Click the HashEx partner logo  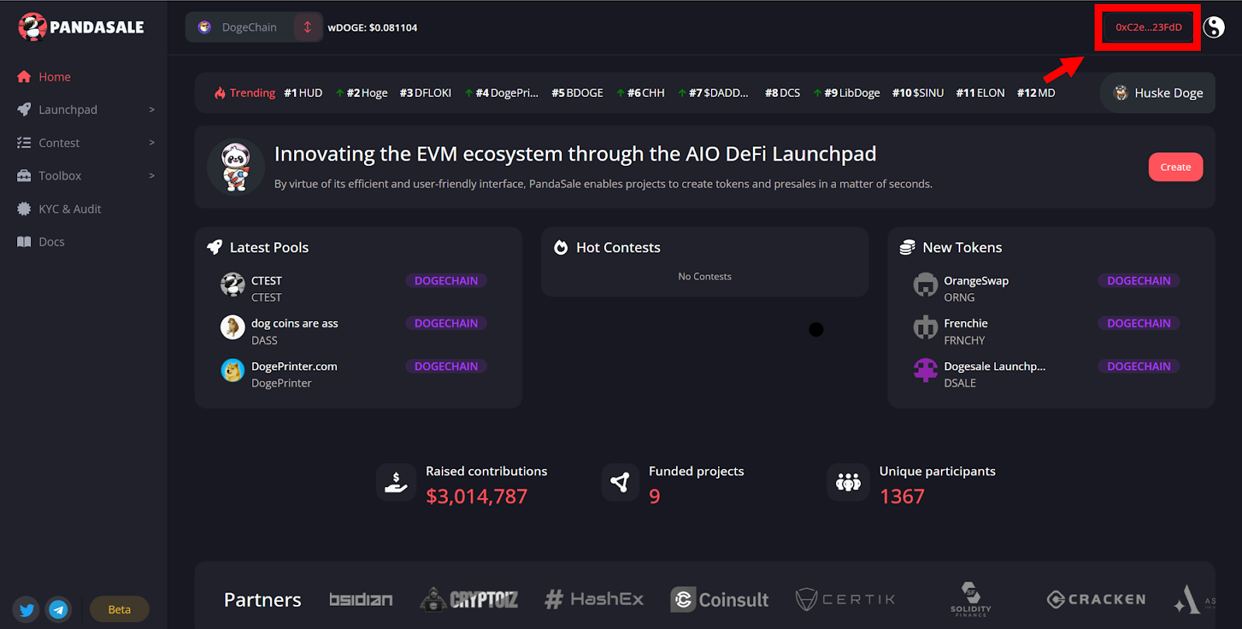pos(595,600)
